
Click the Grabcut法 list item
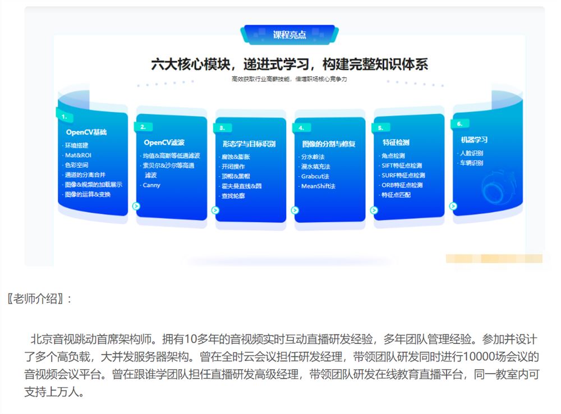[x=315, y=176]
